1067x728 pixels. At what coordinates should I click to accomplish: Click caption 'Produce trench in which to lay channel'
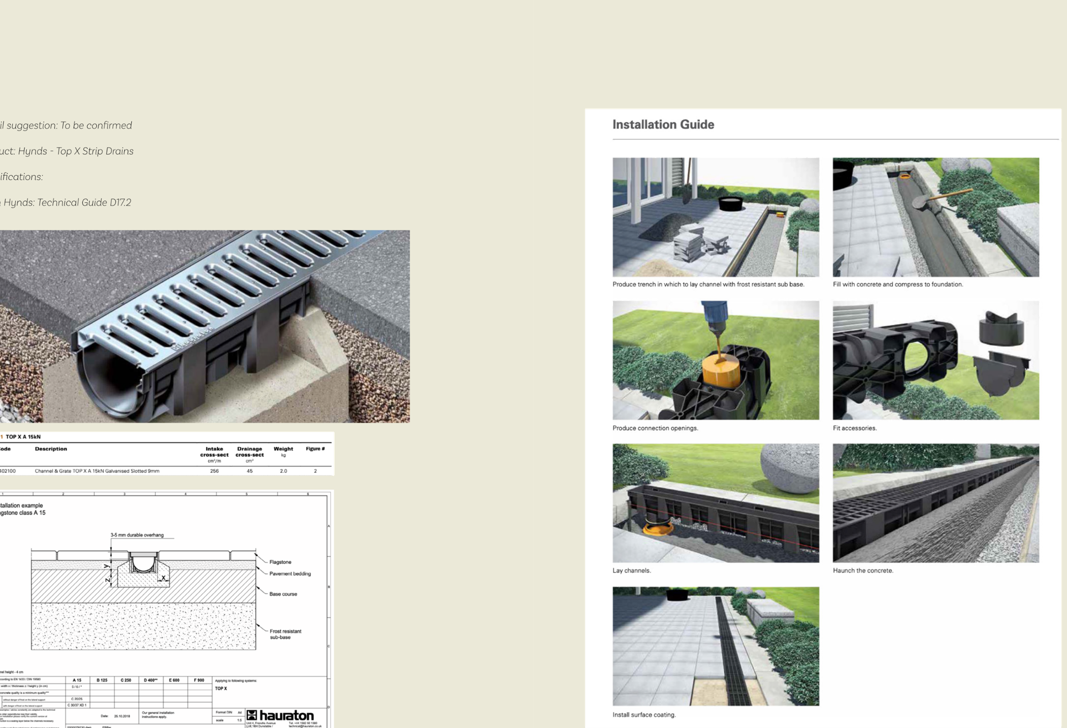click(708, 284)
